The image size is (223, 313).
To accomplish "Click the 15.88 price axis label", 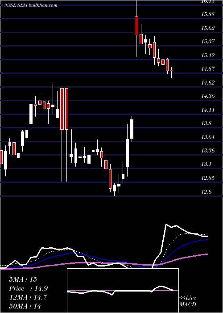I will pos(208,14).
